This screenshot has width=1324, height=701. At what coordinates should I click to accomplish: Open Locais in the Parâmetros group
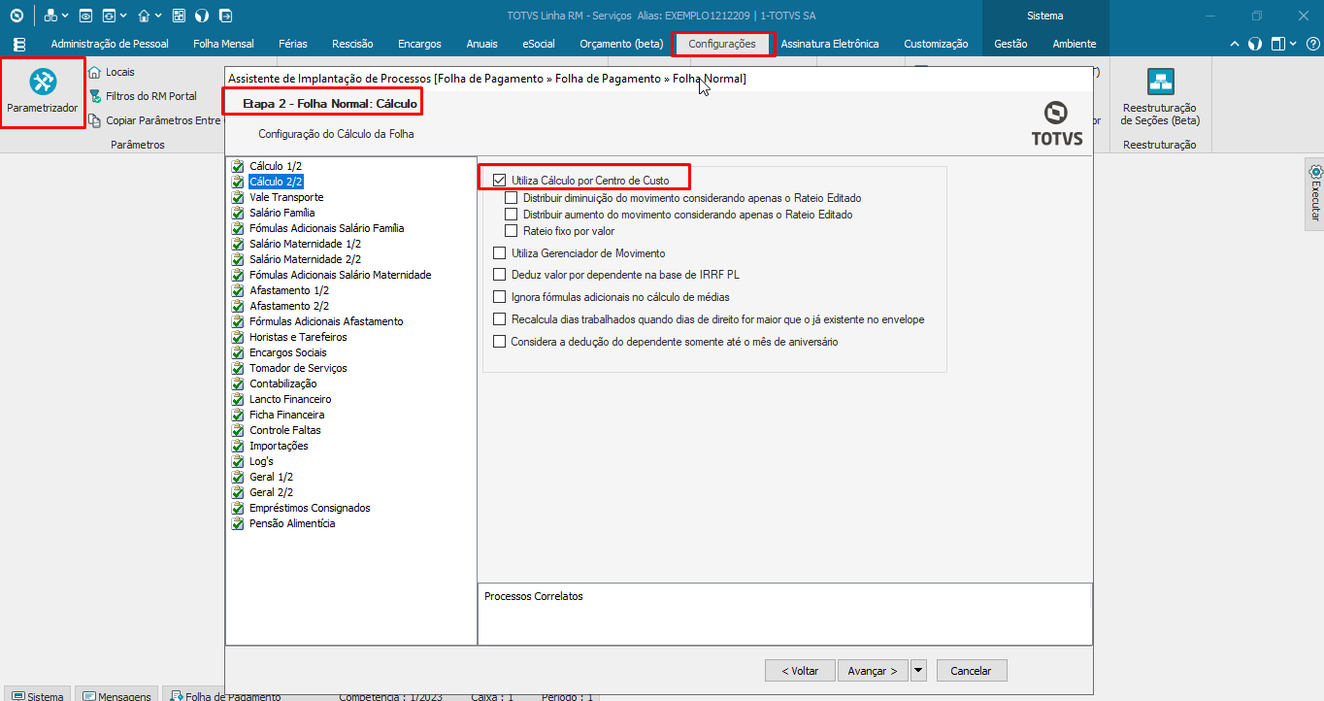(x=112, y=72)
